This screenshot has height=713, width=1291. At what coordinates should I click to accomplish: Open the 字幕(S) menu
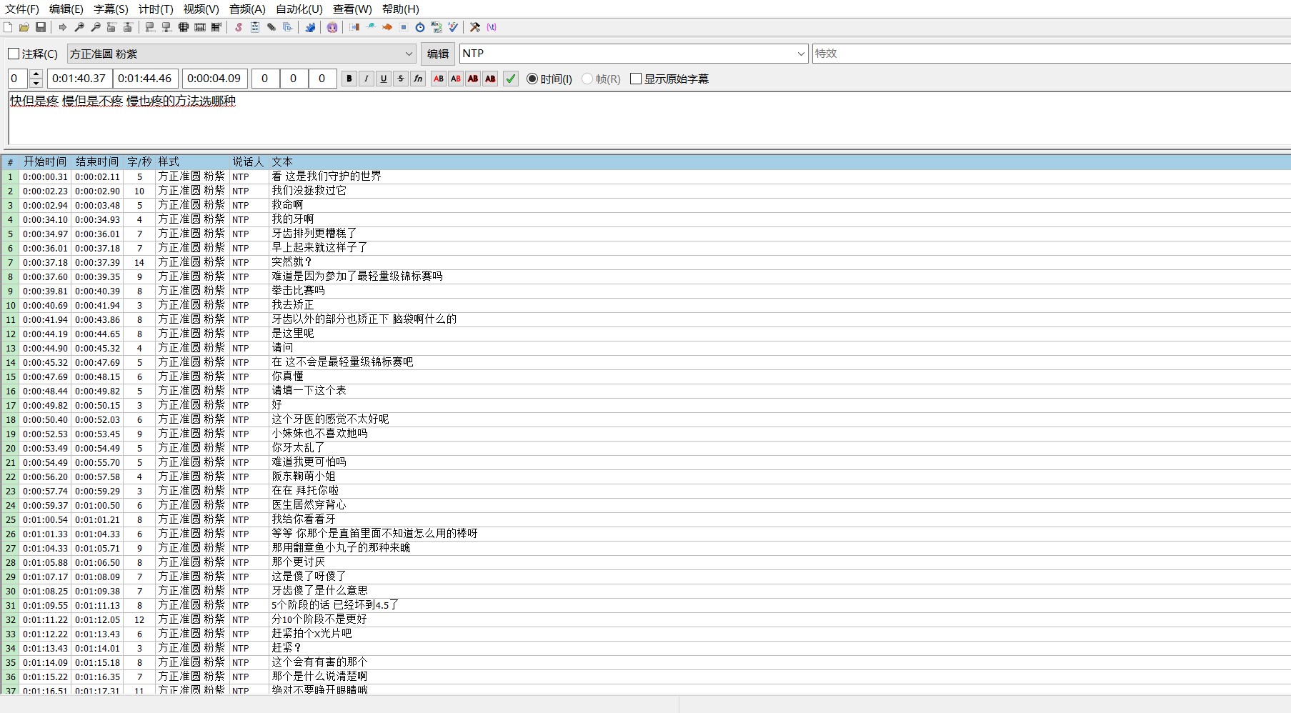(x=111, y=9)
